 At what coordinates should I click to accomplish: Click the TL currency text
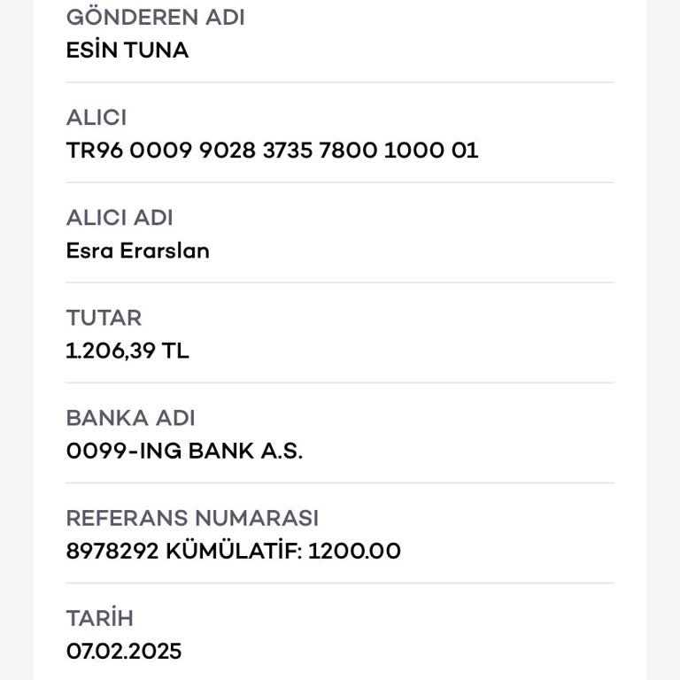tap(175, 351)
